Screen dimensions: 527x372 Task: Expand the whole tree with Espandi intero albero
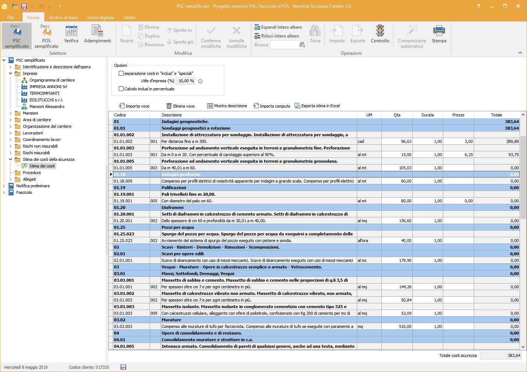pos(278,27)
